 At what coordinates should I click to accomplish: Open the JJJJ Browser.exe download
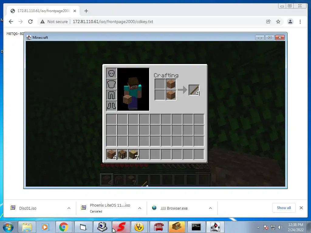pos(174,208)
